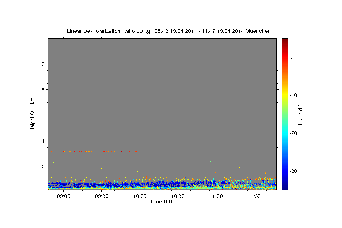Image resolution: width=342 pixels, height=228 pixels.
Task: Click the 09:00 time tick label
Action: (63, 196)
